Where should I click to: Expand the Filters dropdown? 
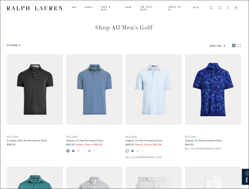click(14, 45)
